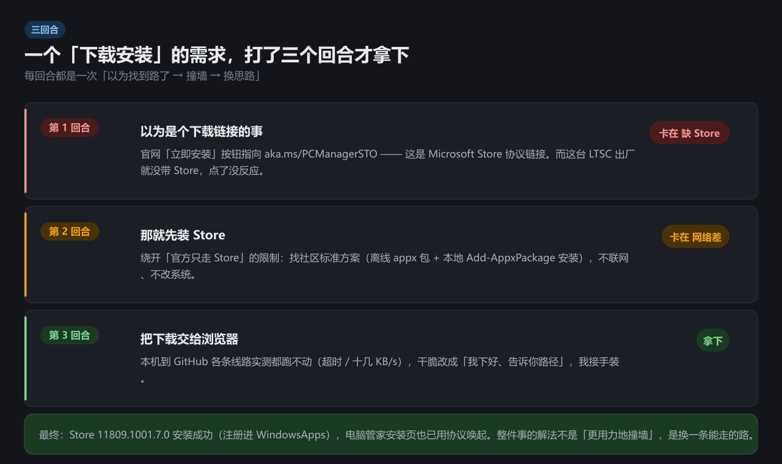This screenshot has width=782, height=464.
Task: Click the subtitle 每回合都是一次 line
Action: 143,76
